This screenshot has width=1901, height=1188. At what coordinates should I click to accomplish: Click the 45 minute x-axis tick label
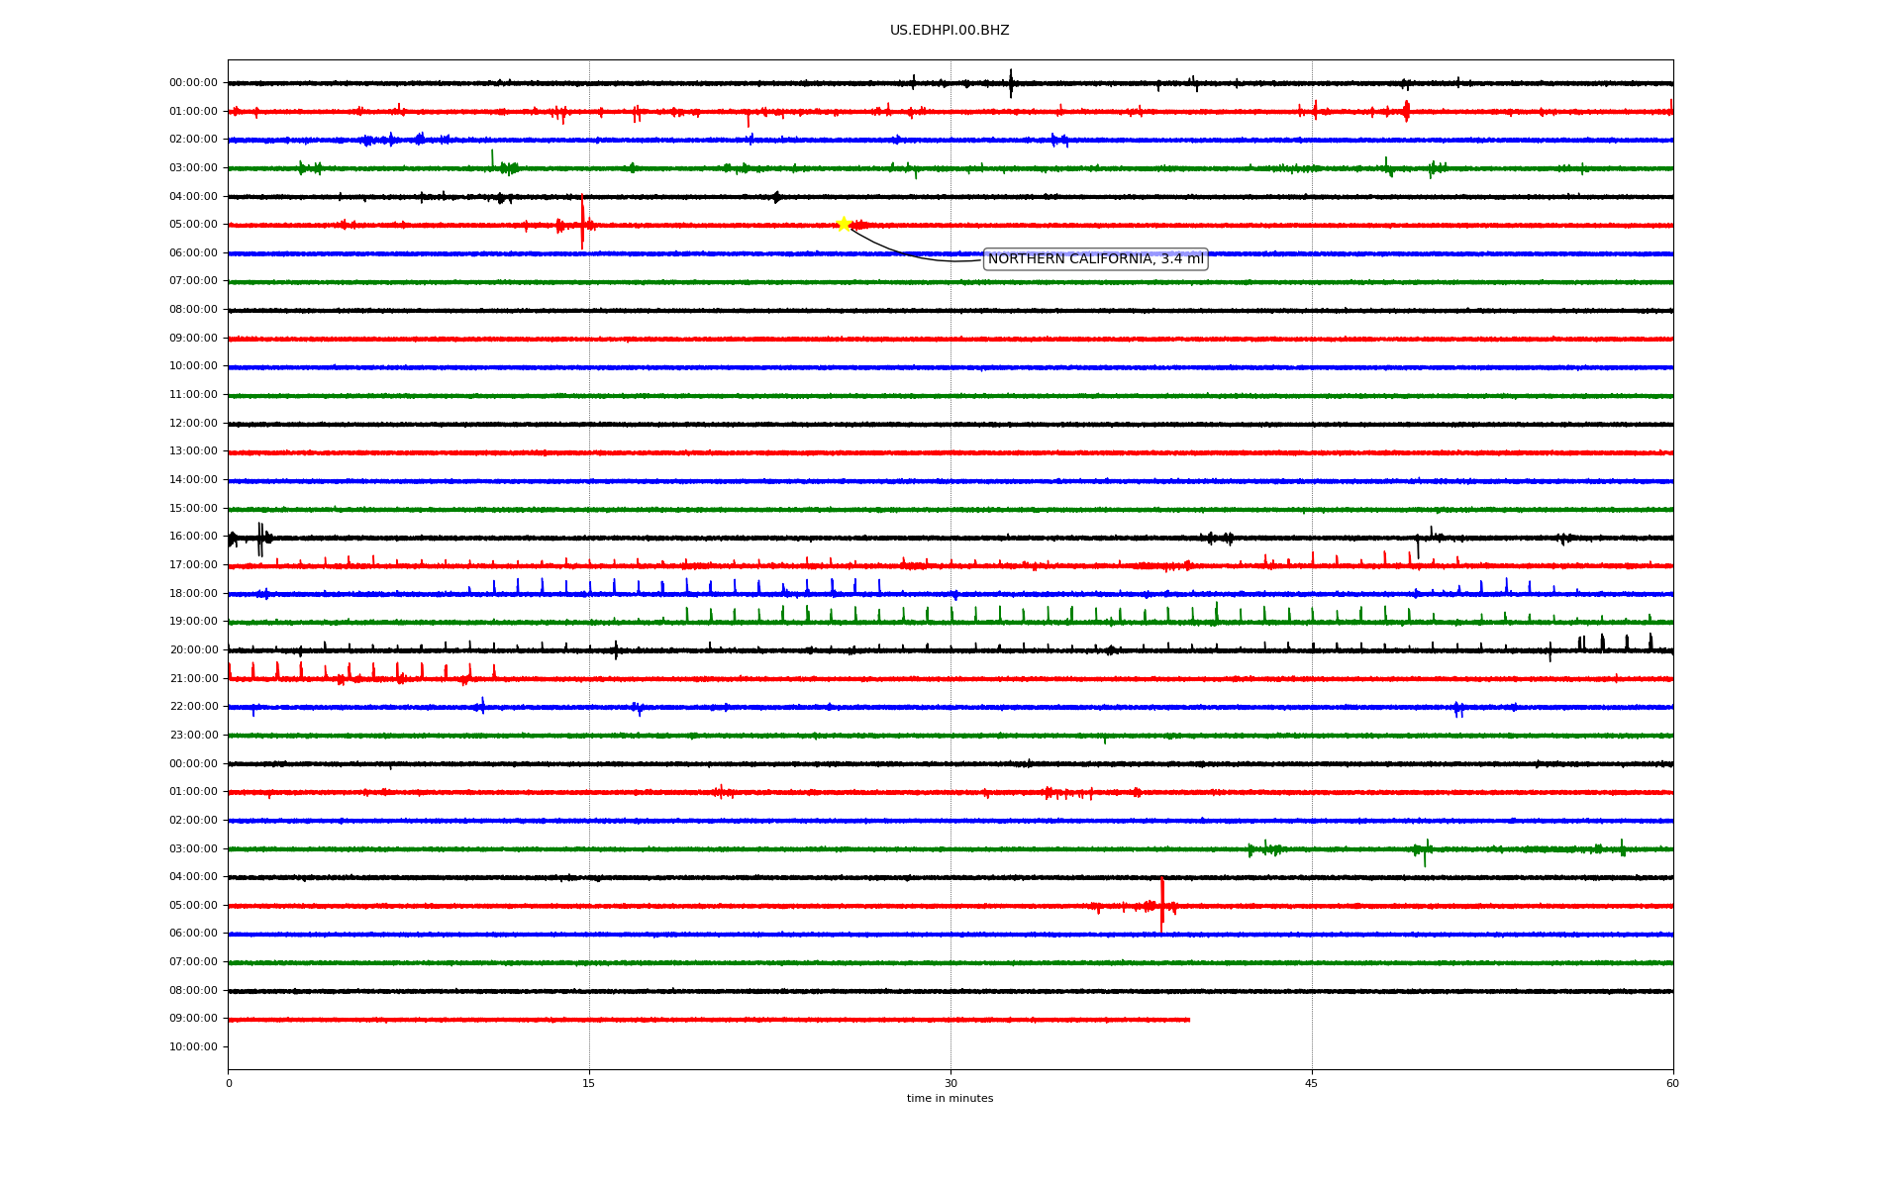pos(1312,1084)
